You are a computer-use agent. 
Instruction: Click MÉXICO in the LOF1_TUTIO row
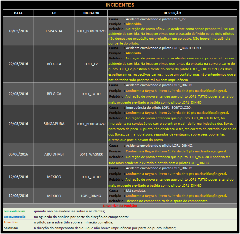[x=54, y=177]
